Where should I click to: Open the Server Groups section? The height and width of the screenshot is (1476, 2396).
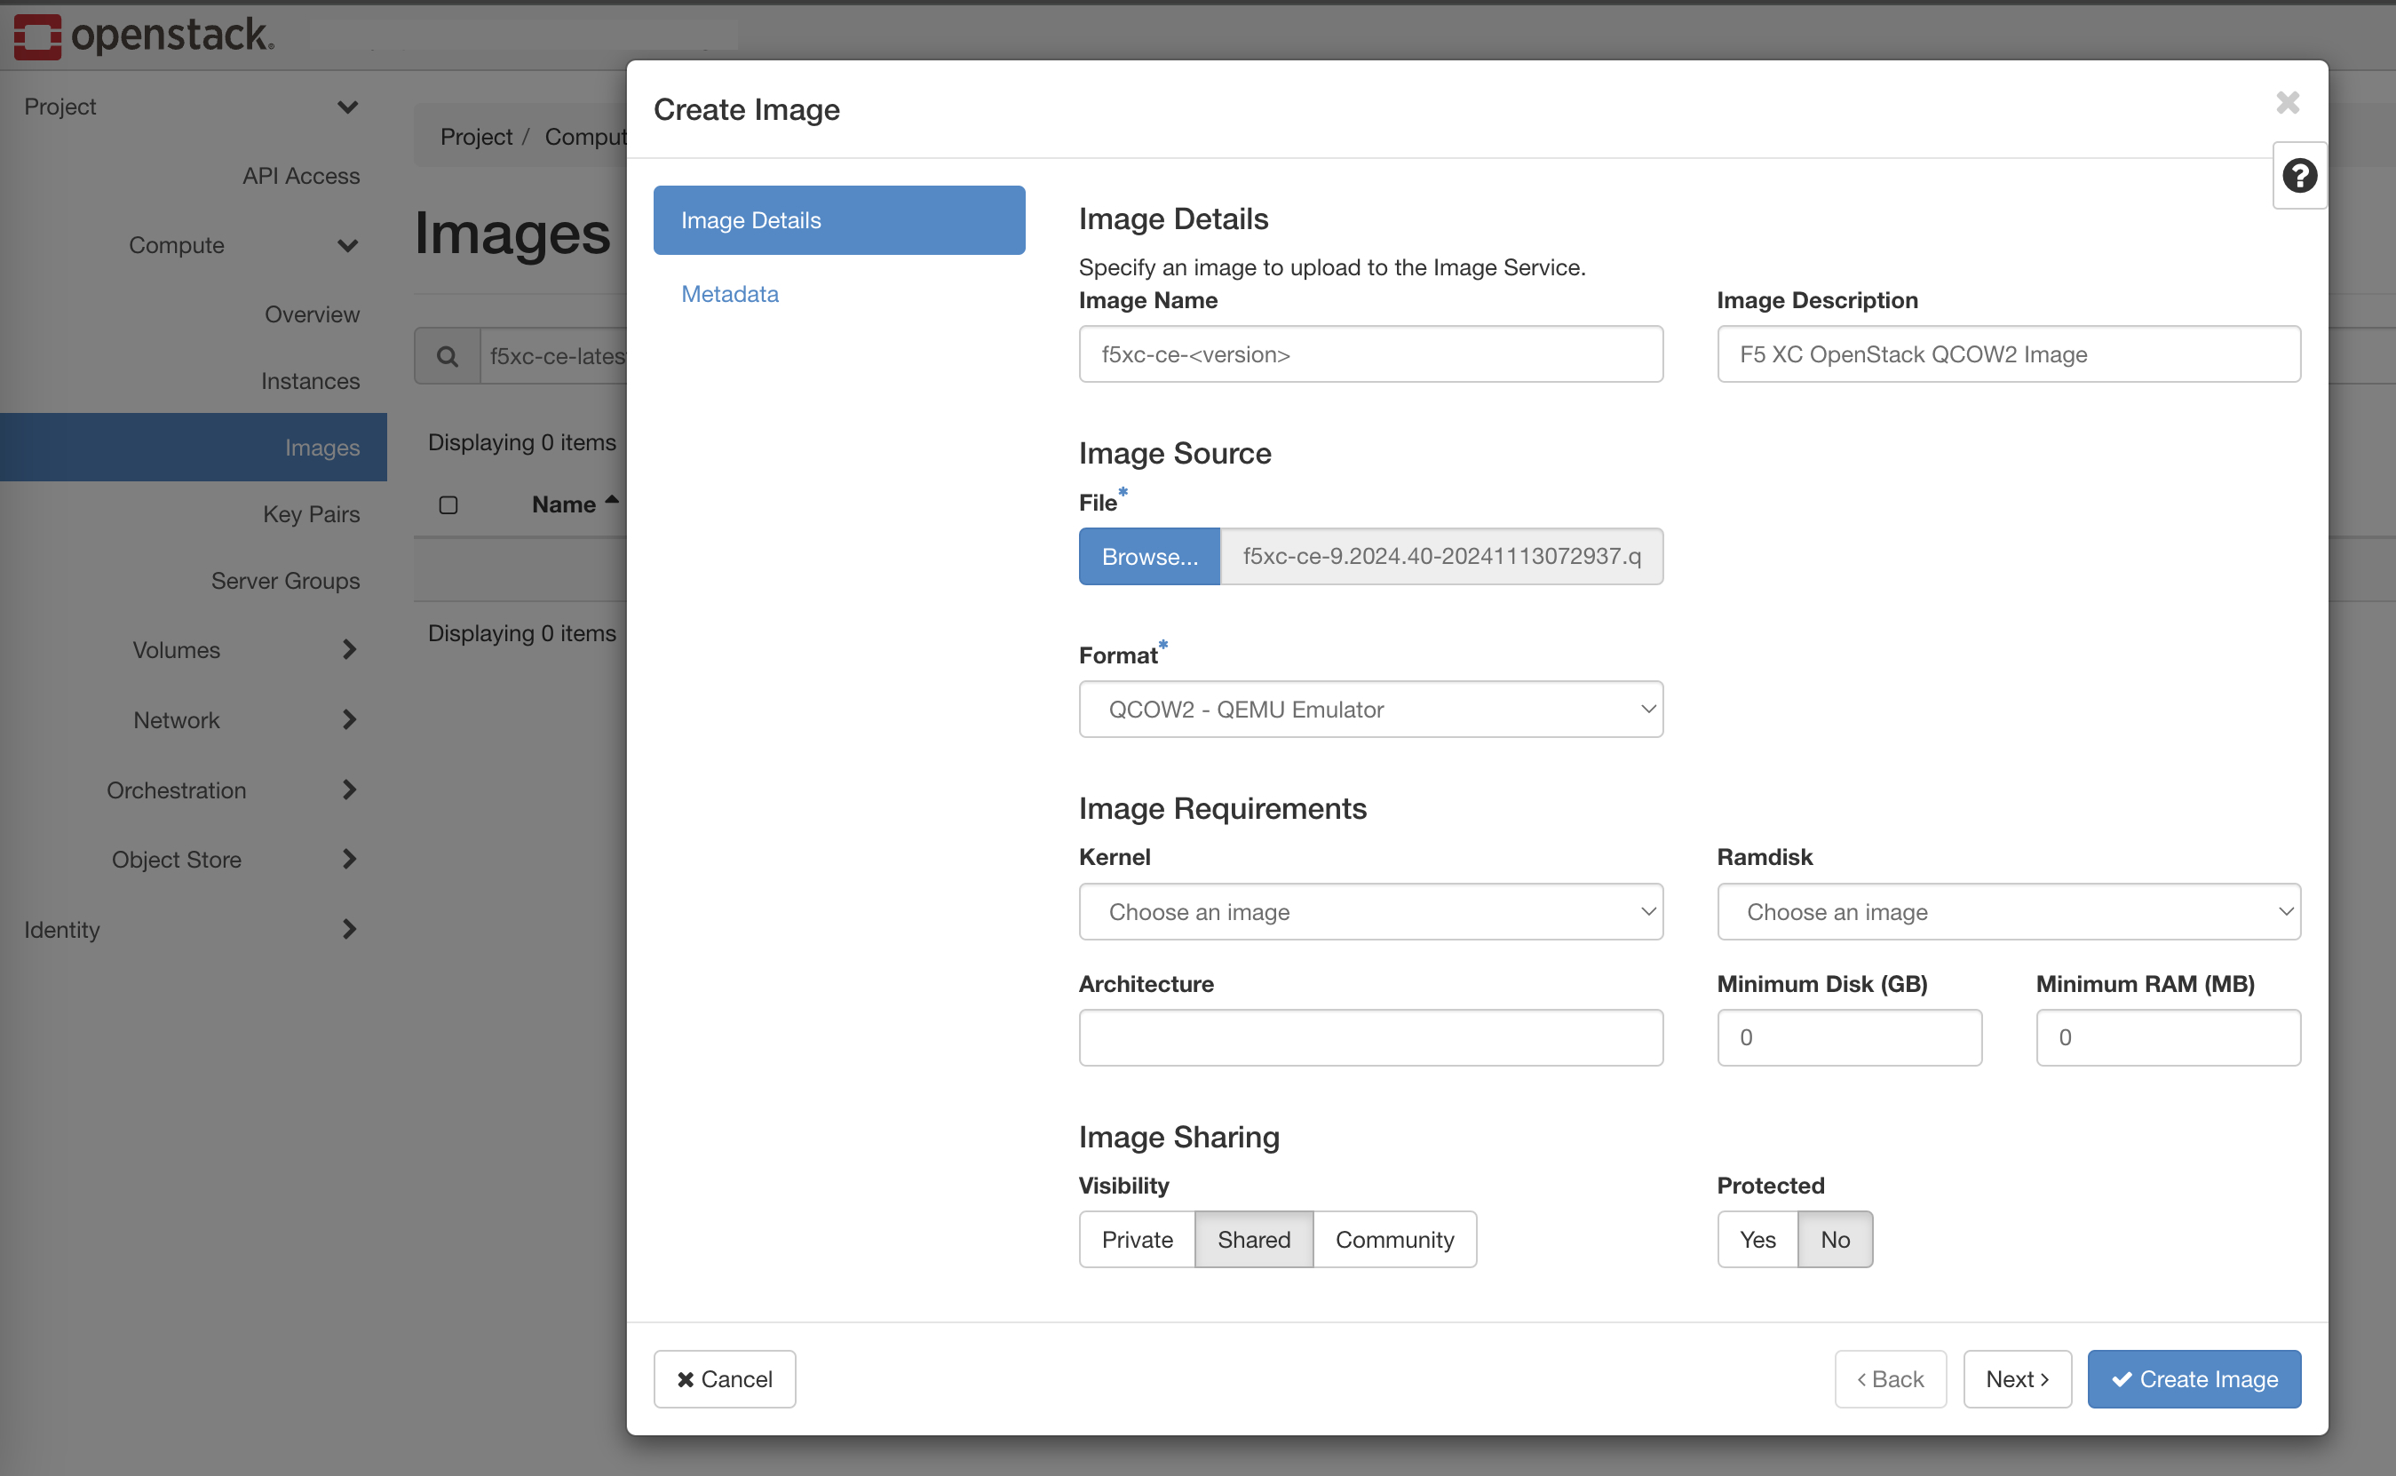(285, 580)
